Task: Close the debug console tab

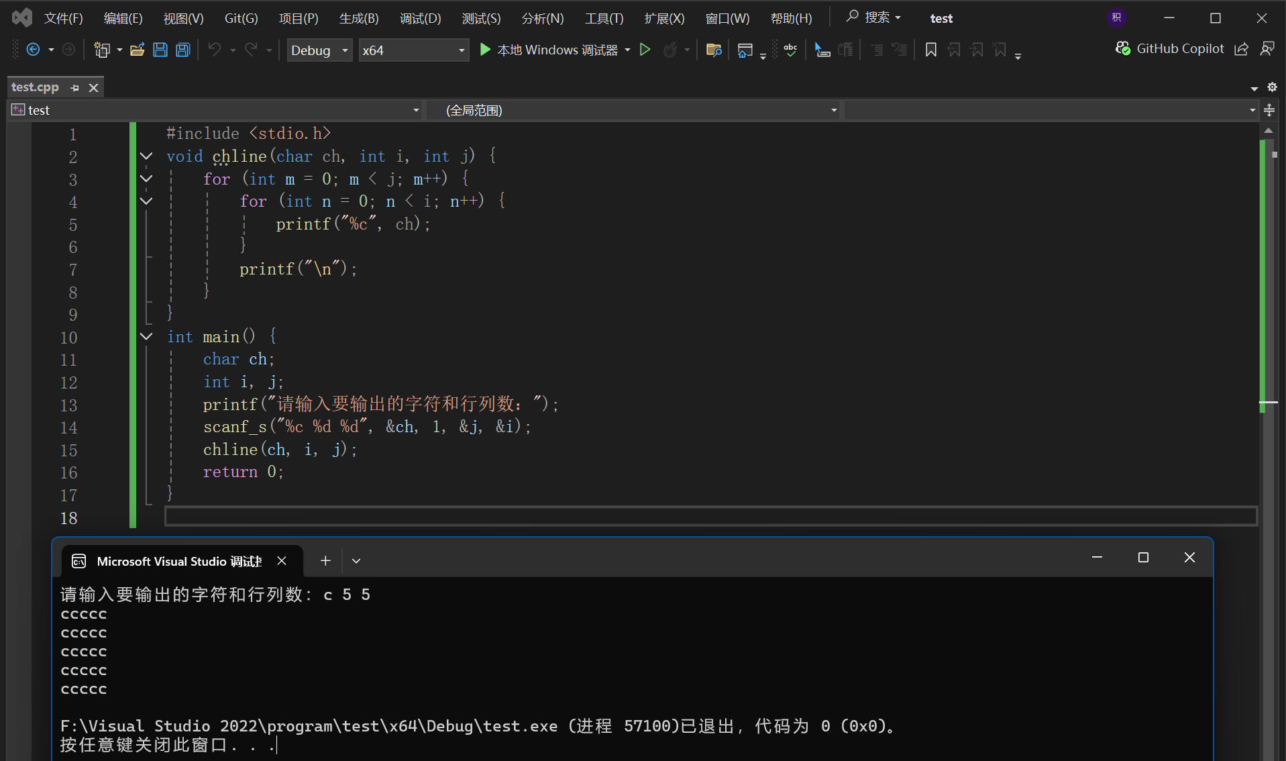Action: (282, 561)
